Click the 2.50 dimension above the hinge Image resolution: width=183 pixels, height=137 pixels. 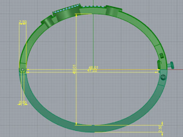click(23, 22)
